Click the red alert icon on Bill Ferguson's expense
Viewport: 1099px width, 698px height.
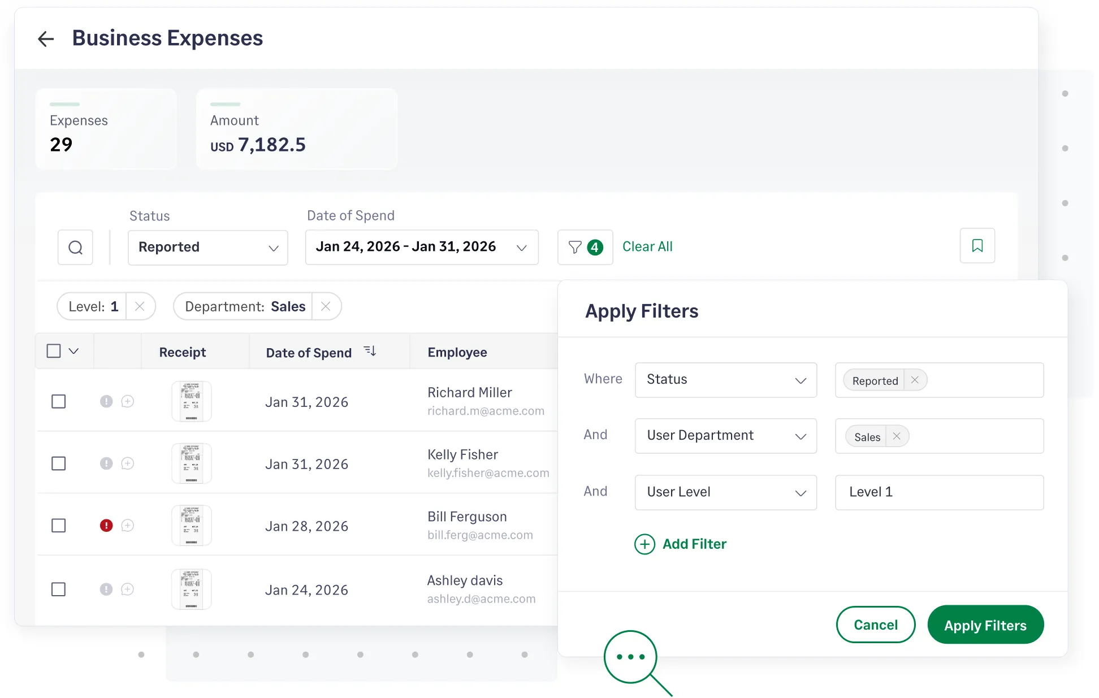click(x=106, y=525)
